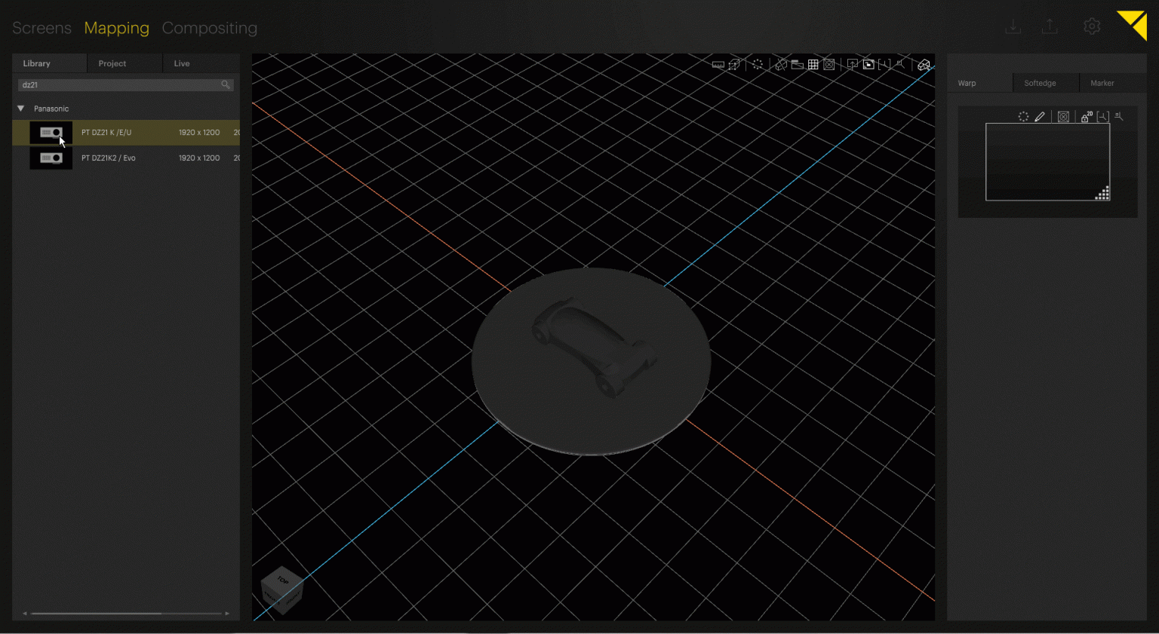Switch to the Softedge tab
Image resolution: width=1159 pixels, height=634 pixels.
coord(1040,83)
